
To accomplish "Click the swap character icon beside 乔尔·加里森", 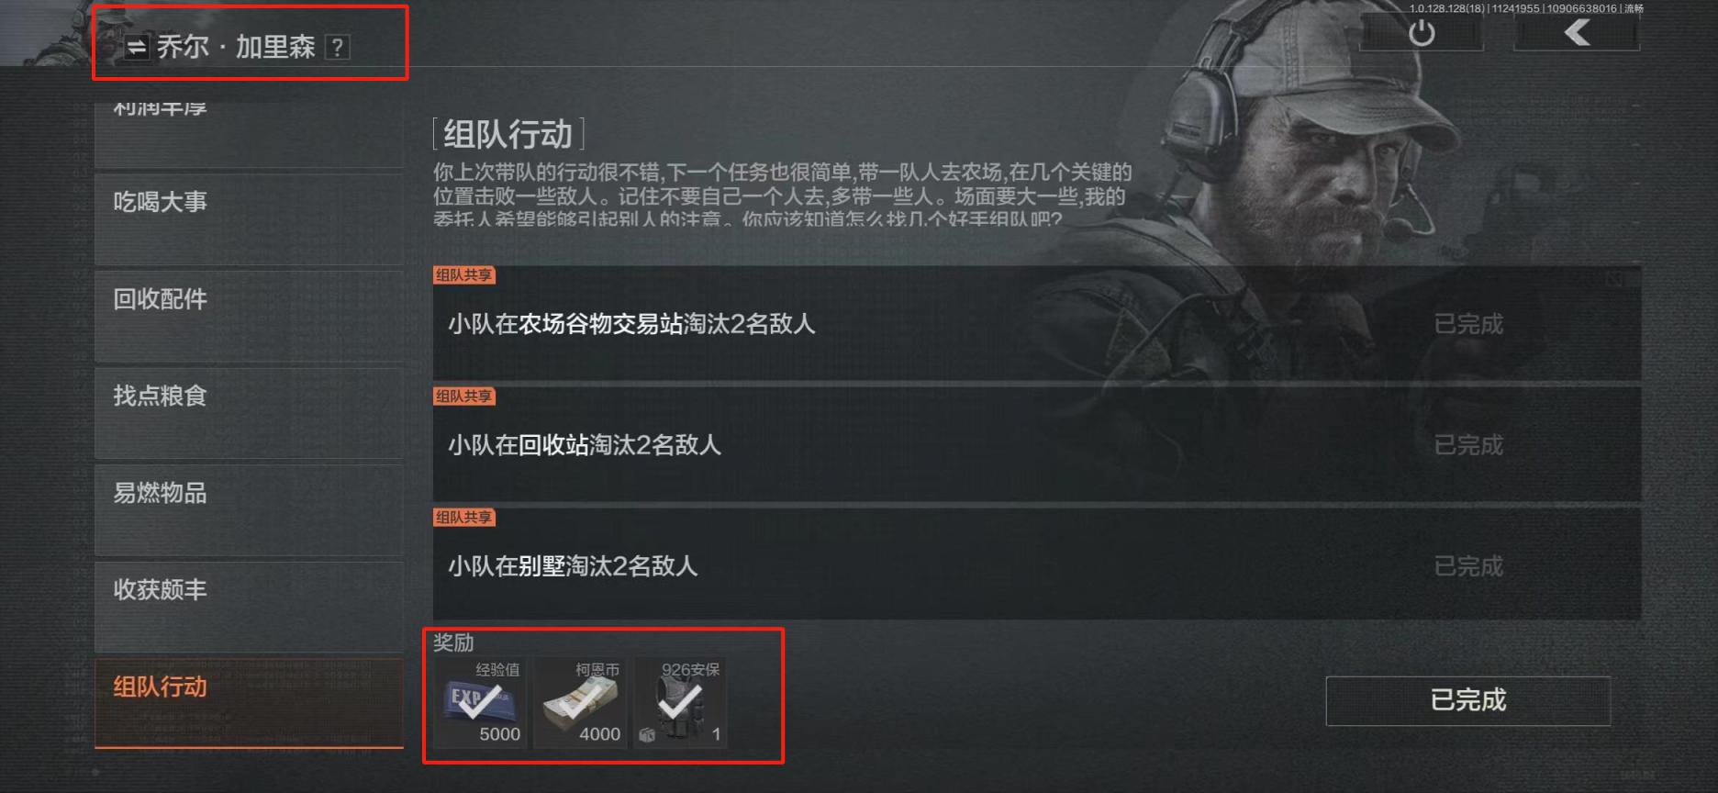I will tap(136, 47).
